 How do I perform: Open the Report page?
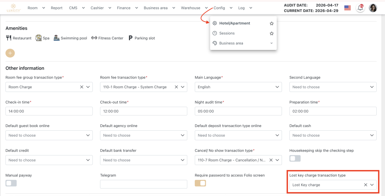tap(56, 8)
